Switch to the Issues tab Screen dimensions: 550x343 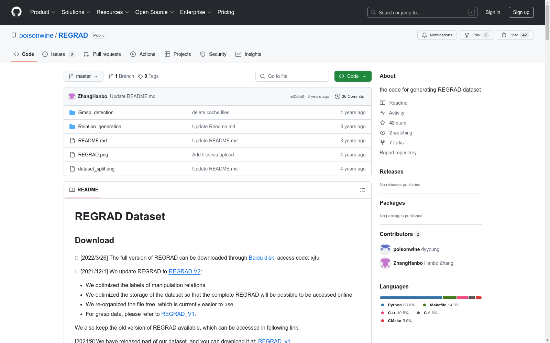(x=58, y=54)
